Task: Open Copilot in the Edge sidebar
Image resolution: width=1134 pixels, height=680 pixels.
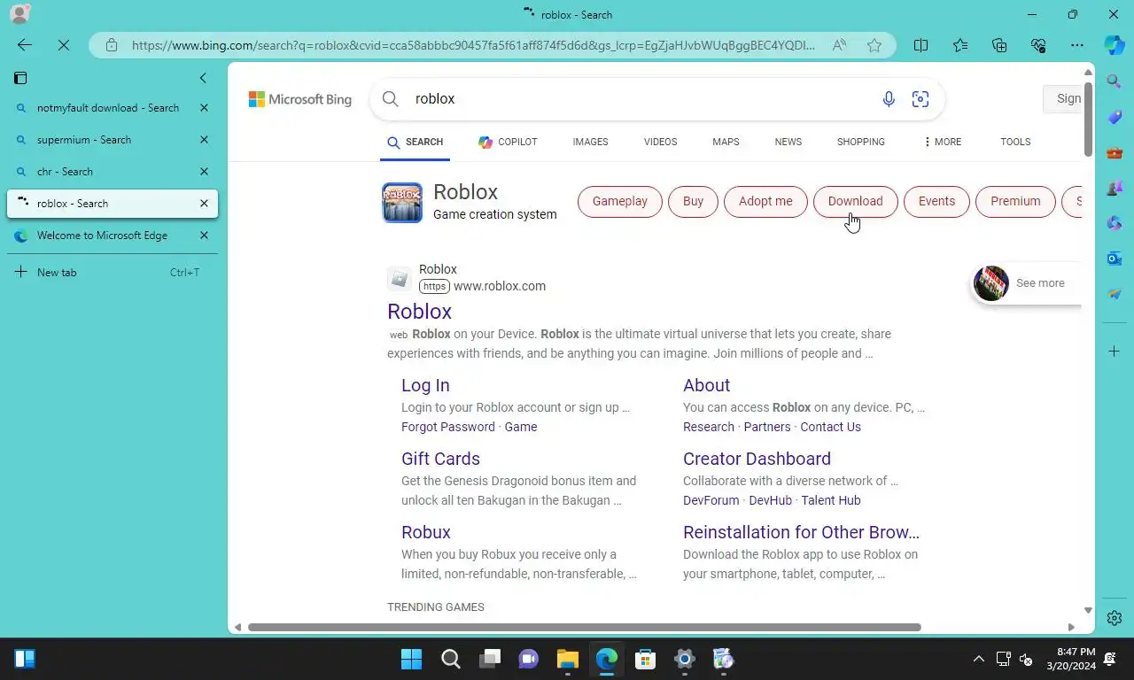Action: pos(1115,45)
